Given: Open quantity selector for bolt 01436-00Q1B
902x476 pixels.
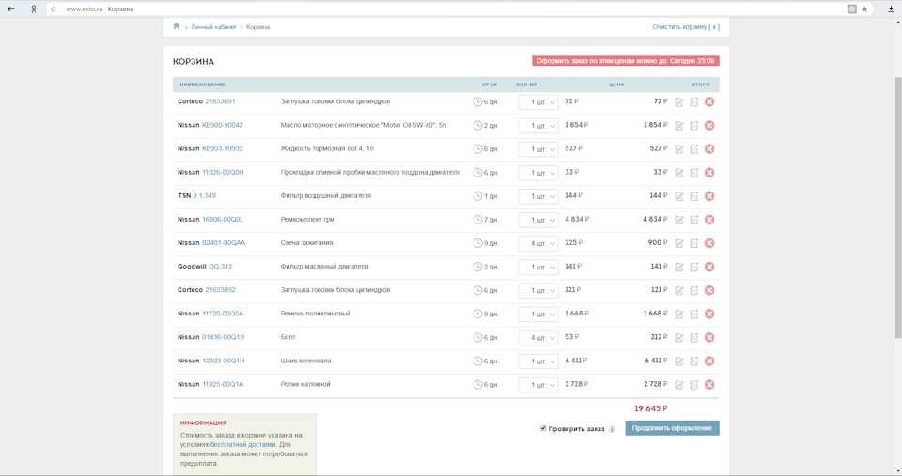Looking at the screenshot, I should (x=538, y=337).
